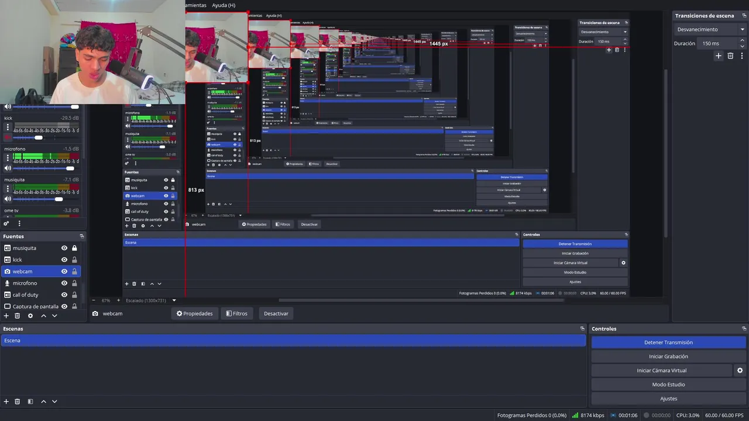Screen dimensions: 749x421
Task: Mute the musiquita channel in the main mixer
Action: point(8,199)
